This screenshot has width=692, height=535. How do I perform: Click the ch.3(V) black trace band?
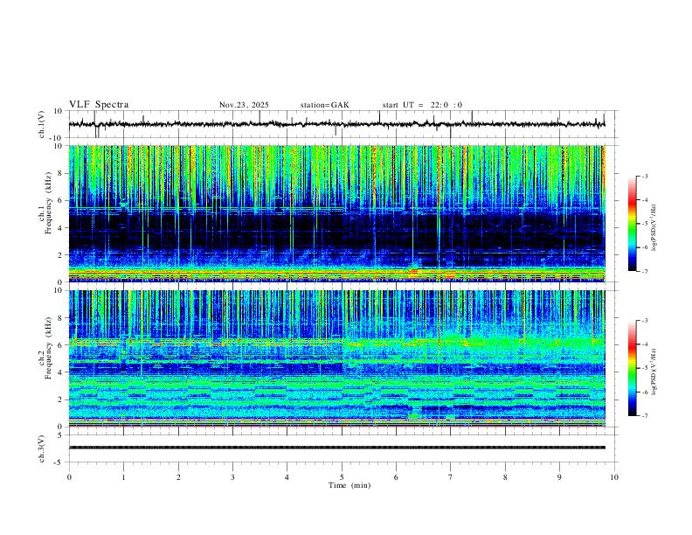coord(336,448)
